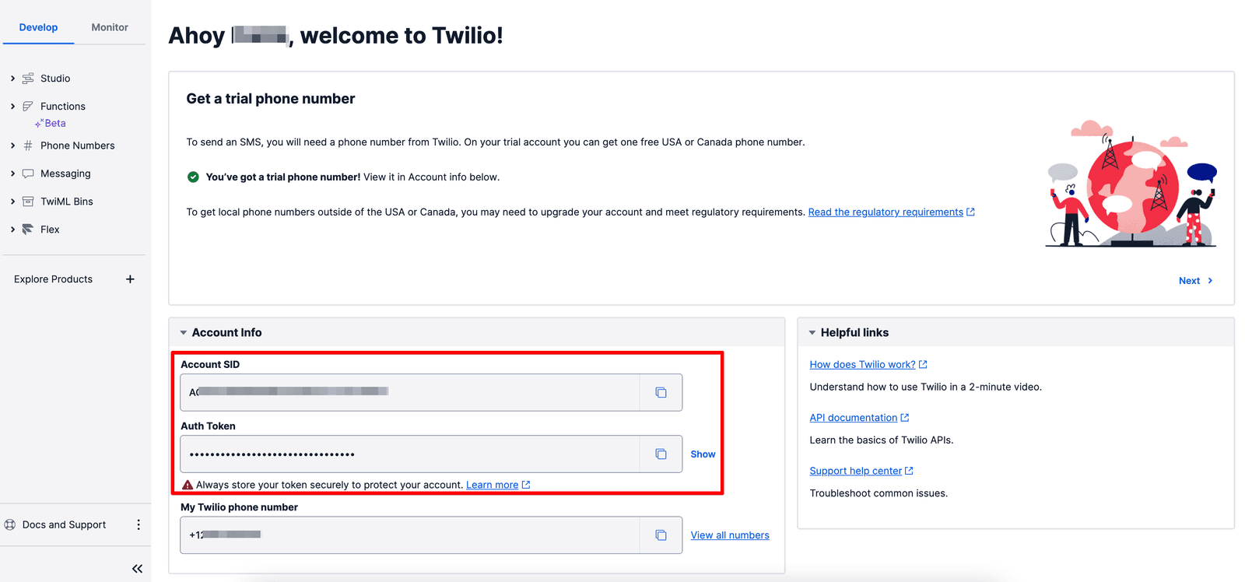
Task: Collapse the sidebar using the double chevrons
Action: click(x=137, y=568)
